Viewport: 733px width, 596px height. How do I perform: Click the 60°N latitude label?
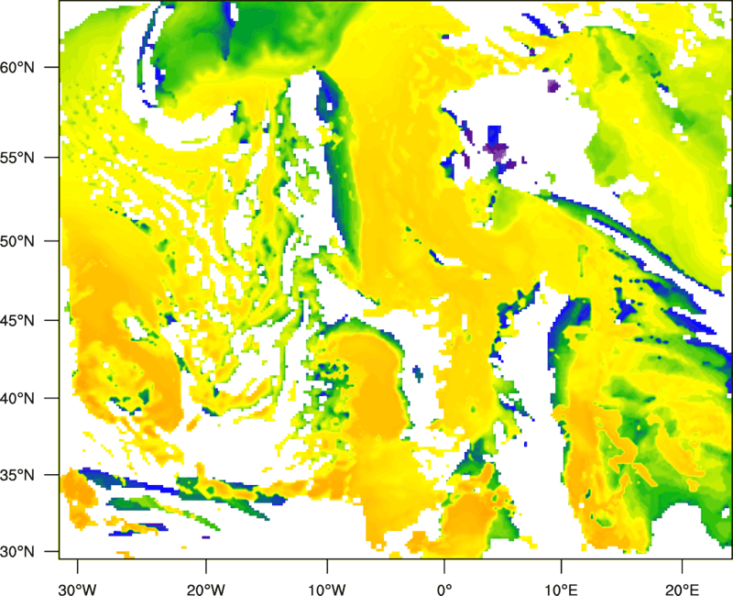click(x=17, y=67)
